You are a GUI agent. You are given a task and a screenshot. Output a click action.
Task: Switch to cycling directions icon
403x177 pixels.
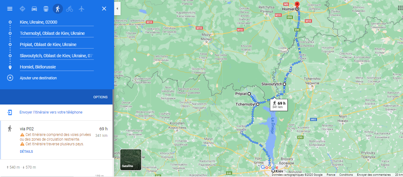pyautogui.click(x=70, y=9)
